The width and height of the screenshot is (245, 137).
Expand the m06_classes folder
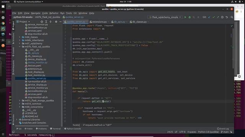point(20,37)
